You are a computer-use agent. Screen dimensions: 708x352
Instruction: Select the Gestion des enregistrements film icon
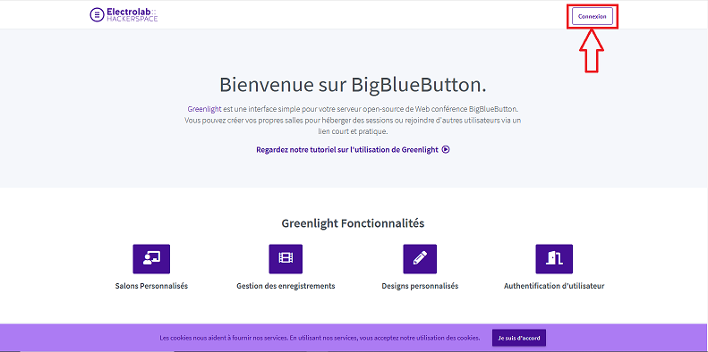[286, 259]
